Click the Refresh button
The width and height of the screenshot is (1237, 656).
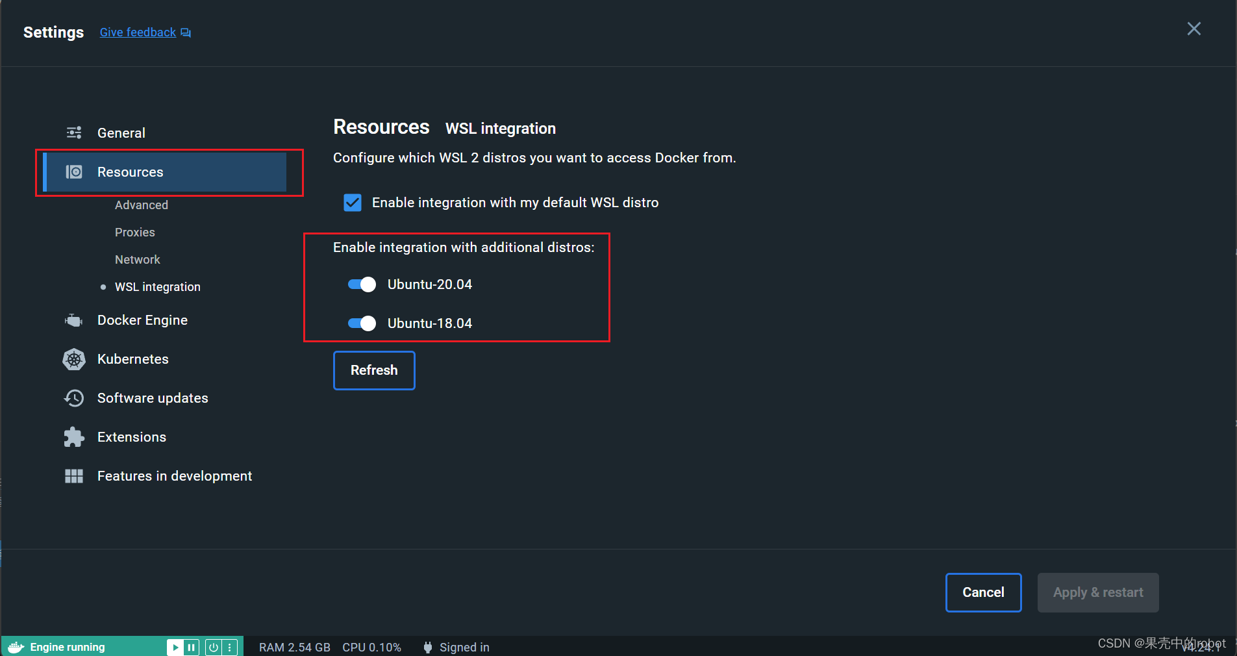tap(374, 370)
